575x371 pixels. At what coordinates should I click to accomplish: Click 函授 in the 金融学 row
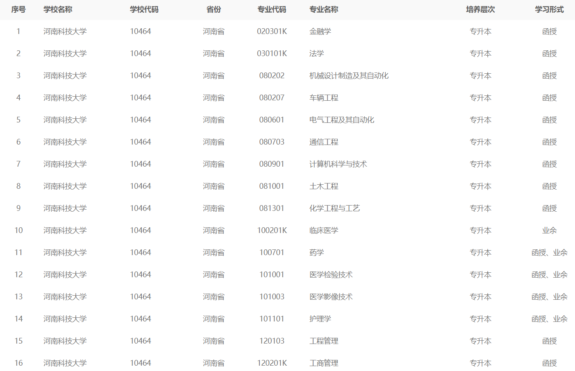point(549,32)
